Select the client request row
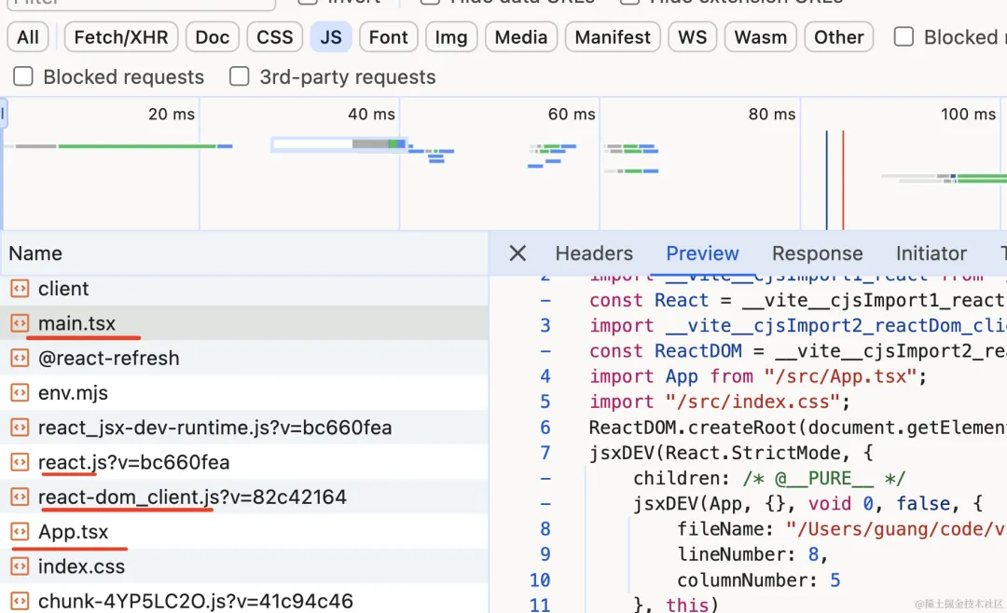This screenshot has width=1007, height=613. tap(244, 289)
